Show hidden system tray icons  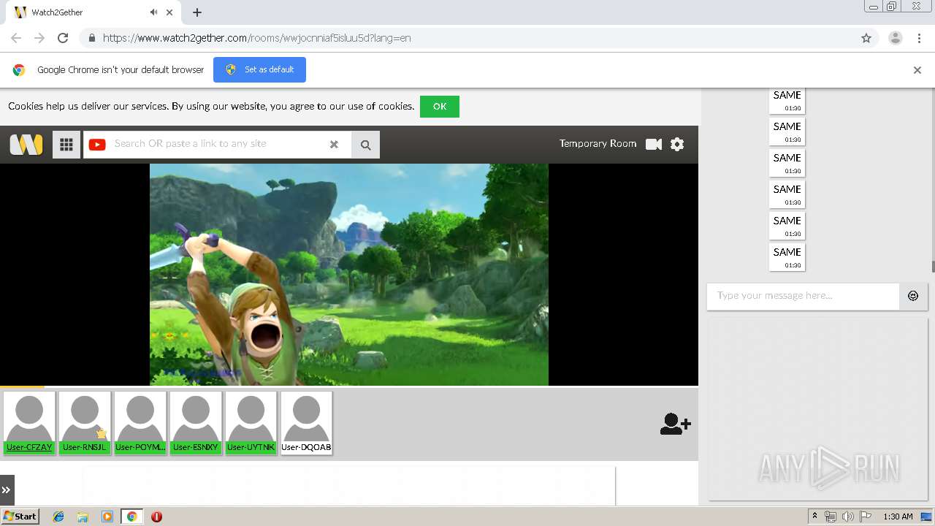(x=814, y=517)
